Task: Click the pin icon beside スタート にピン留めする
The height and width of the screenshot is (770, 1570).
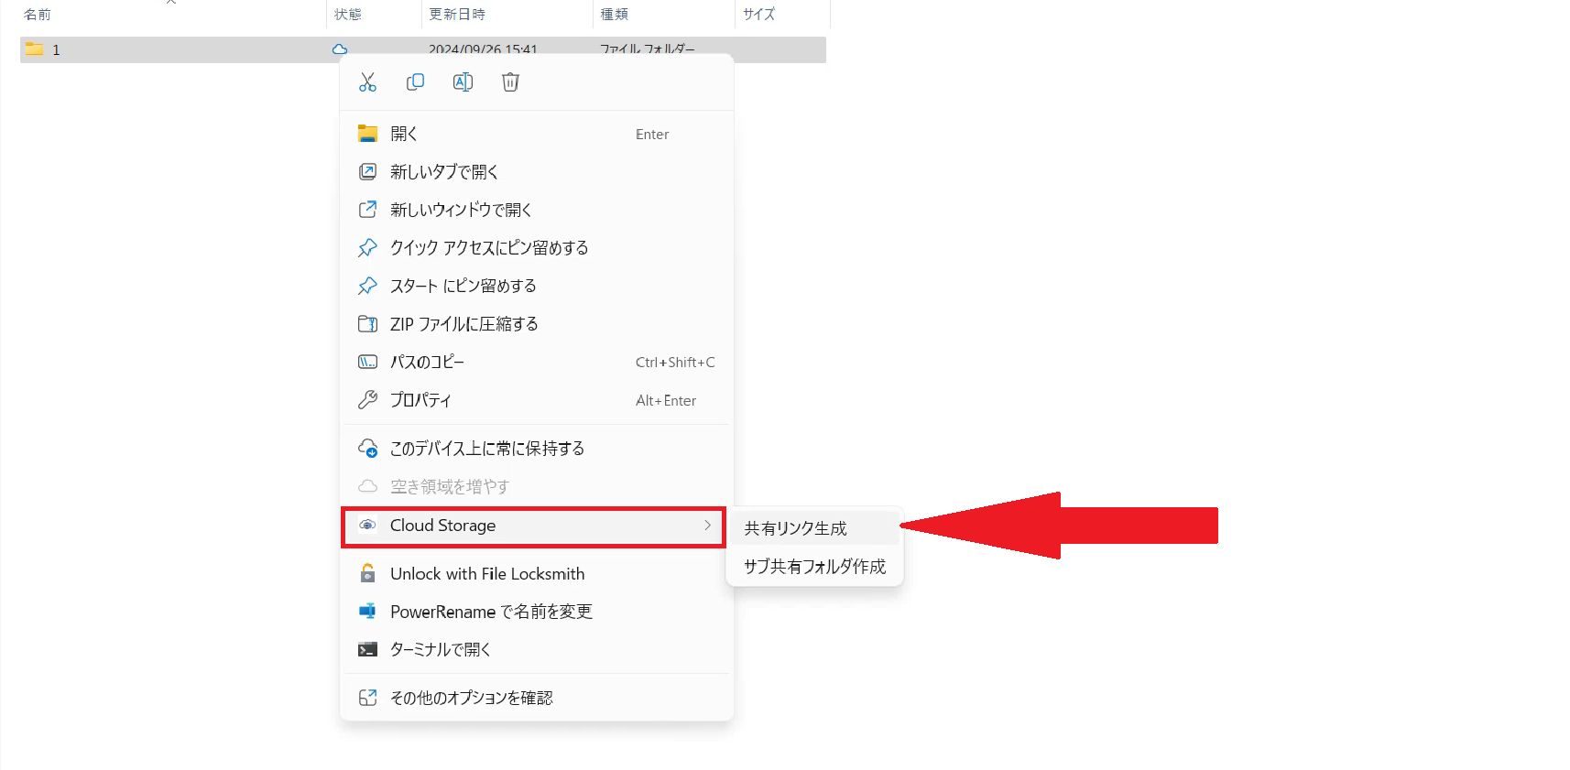Action: coord(367,286)
